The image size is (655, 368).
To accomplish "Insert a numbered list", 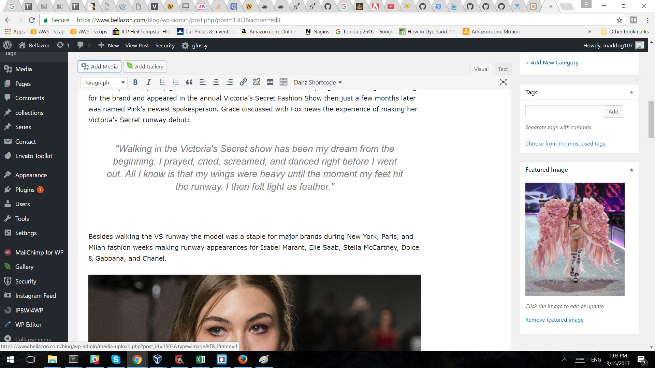I will click(176, 82).
